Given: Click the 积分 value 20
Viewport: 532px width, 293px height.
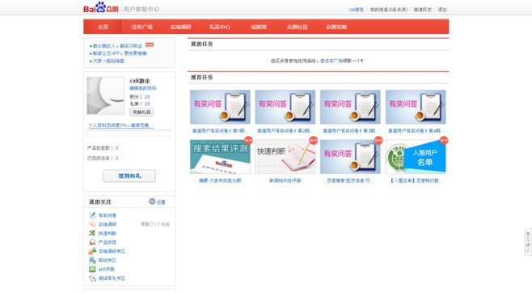Looking at the screenshot, I should point(147,97).
